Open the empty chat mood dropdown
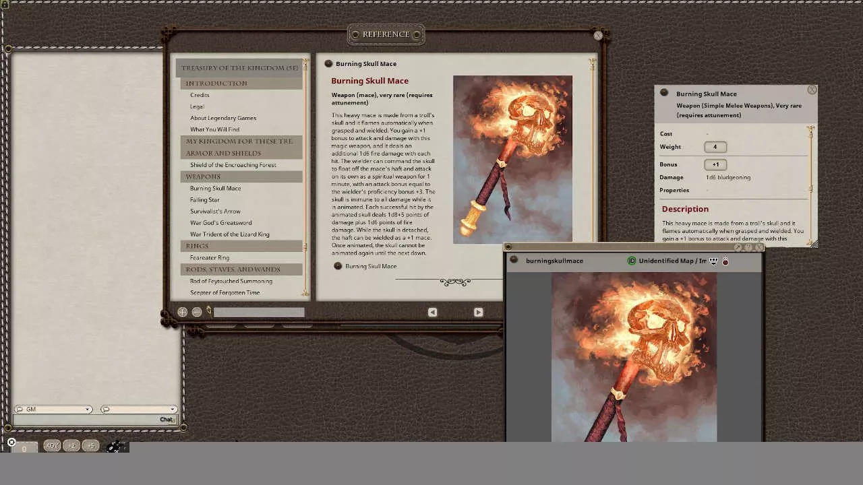 138,409
